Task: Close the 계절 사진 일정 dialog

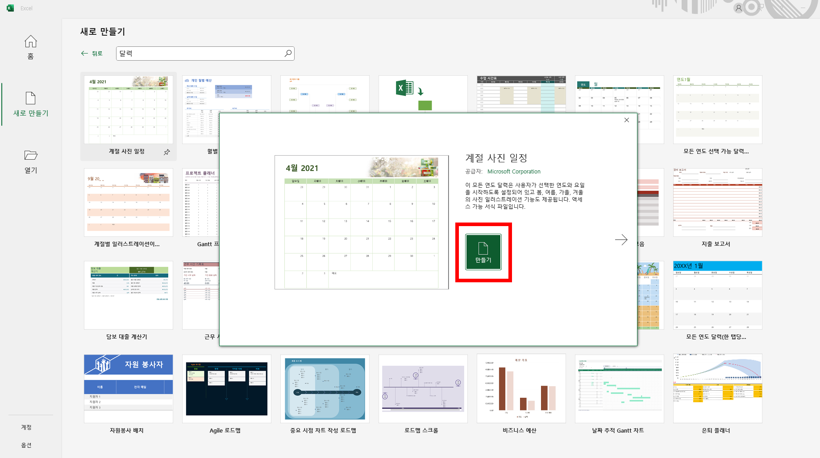Action: pyautogui.click(x=626, y=120)
